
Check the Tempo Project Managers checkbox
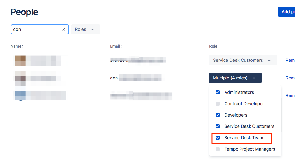coord(218,149)
